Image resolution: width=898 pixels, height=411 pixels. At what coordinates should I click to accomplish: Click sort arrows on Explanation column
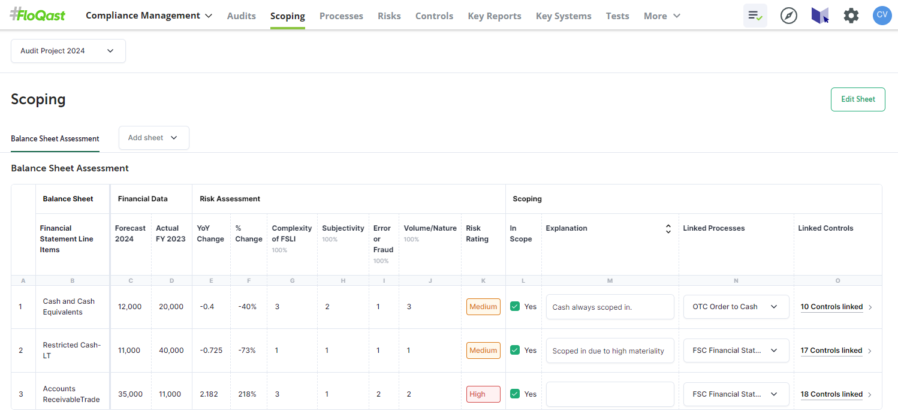coord(668,228)
